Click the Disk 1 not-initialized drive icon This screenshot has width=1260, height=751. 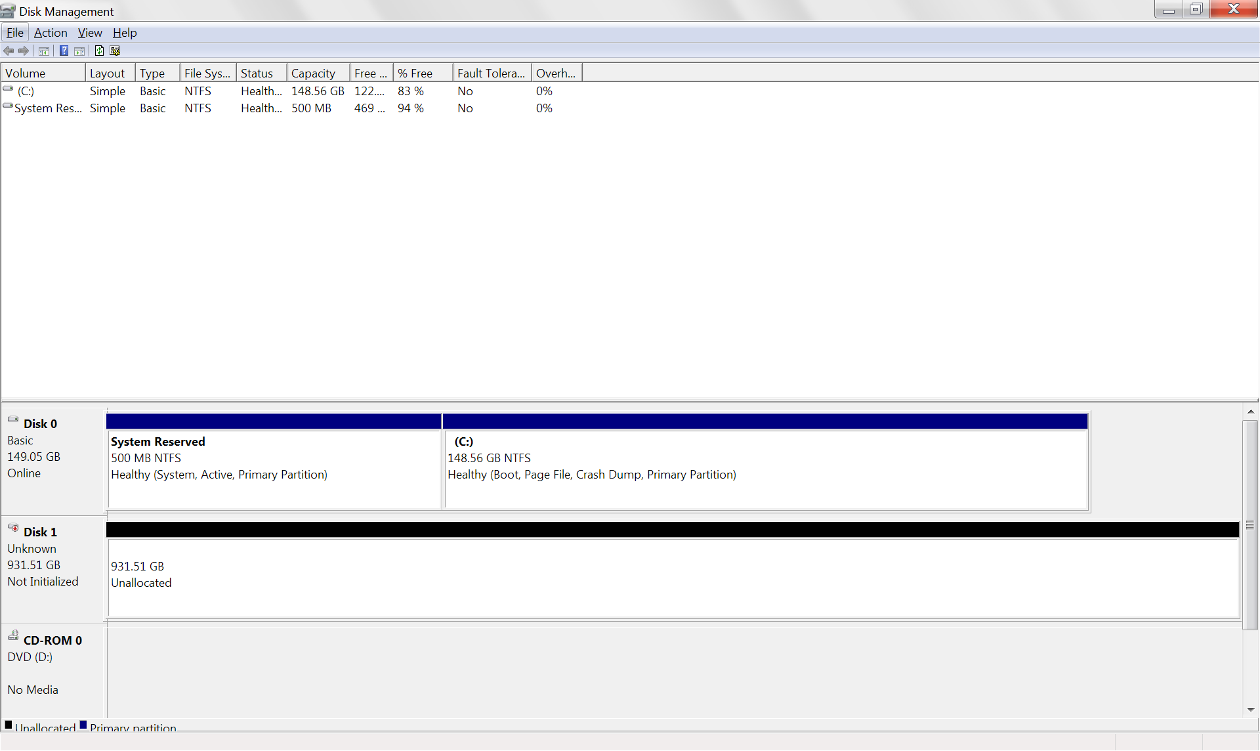click(x=13, y=527)
